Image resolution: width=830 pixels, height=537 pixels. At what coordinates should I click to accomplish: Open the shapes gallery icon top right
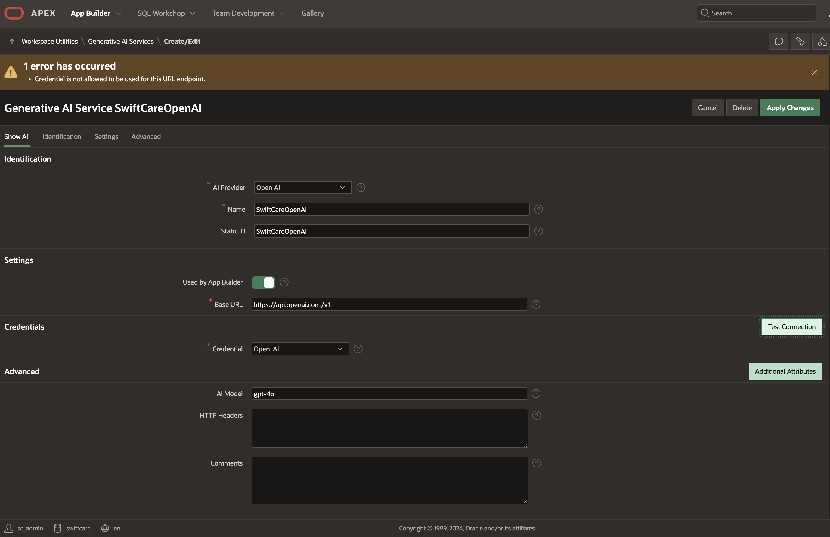point(822,42)
